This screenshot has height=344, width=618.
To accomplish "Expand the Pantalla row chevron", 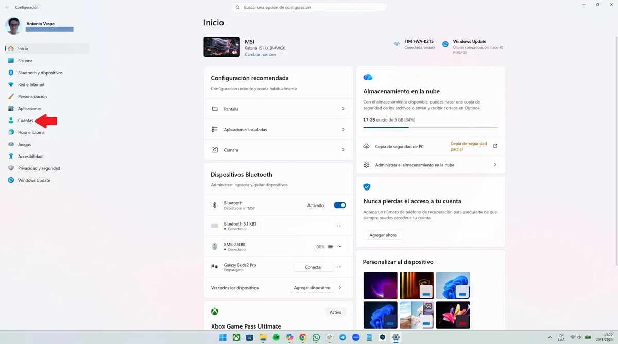I will pyautogui.click(x=343, y=109).
